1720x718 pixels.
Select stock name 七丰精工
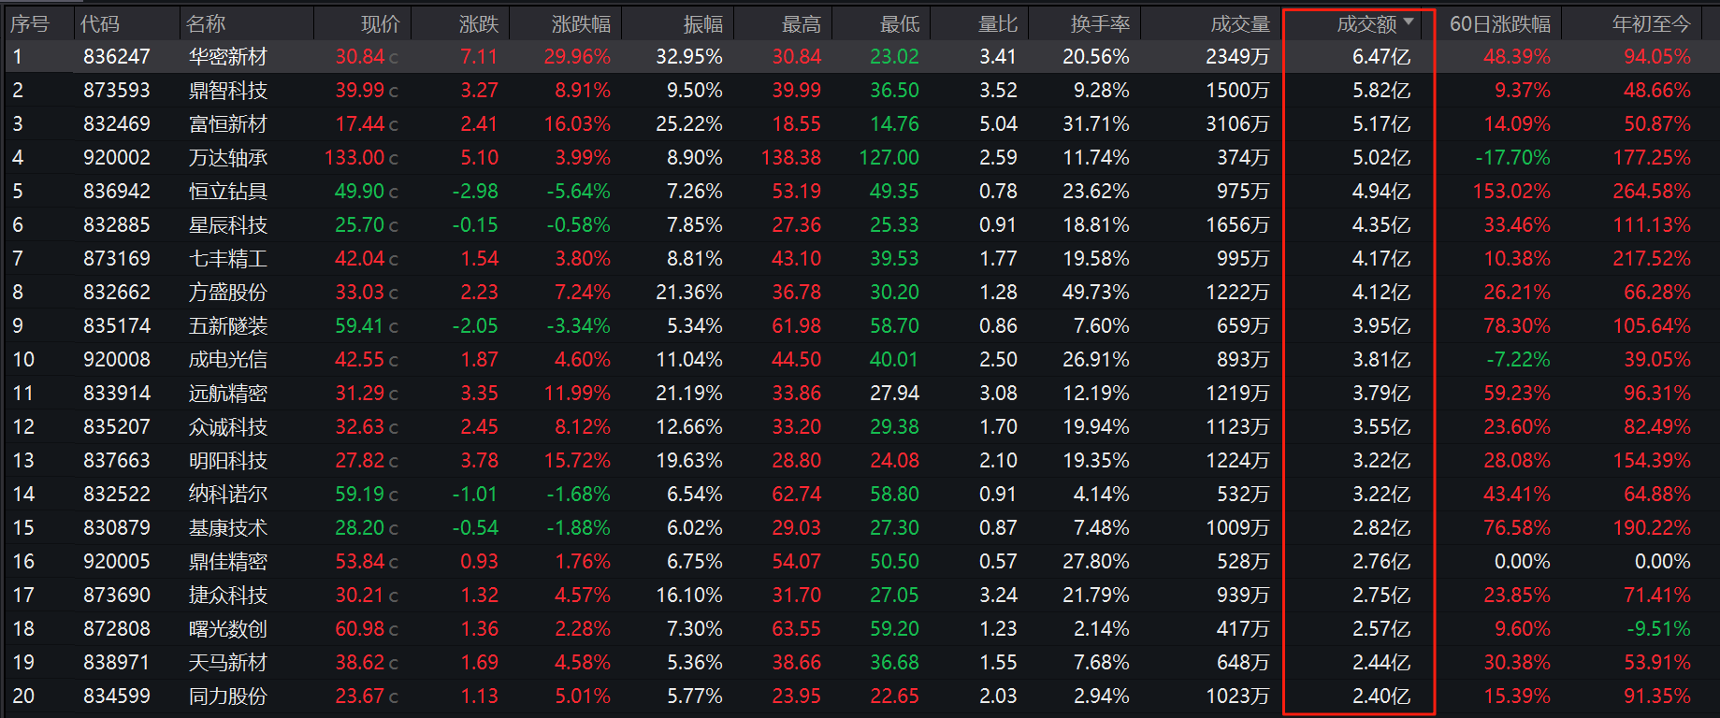tap(228, 259)
